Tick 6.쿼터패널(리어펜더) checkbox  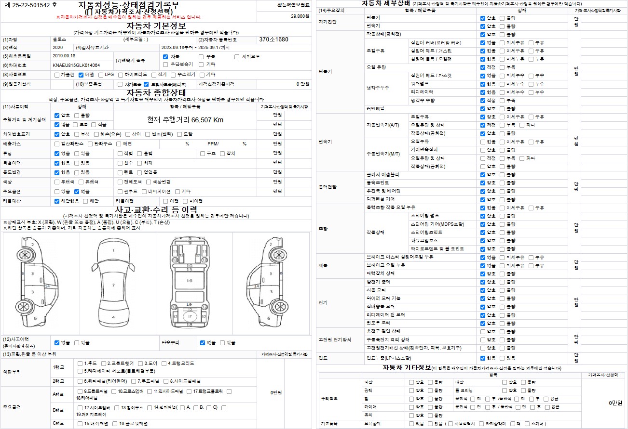[x=80, y=381]
